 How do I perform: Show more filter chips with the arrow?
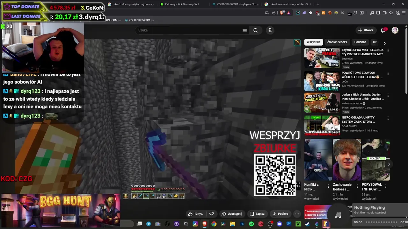coord(384,43)
